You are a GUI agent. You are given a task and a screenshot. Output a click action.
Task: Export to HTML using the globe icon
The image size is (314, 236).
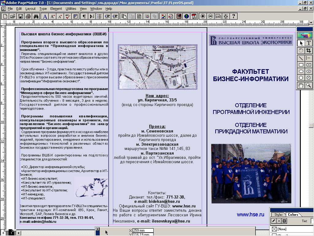pos(186,16)
